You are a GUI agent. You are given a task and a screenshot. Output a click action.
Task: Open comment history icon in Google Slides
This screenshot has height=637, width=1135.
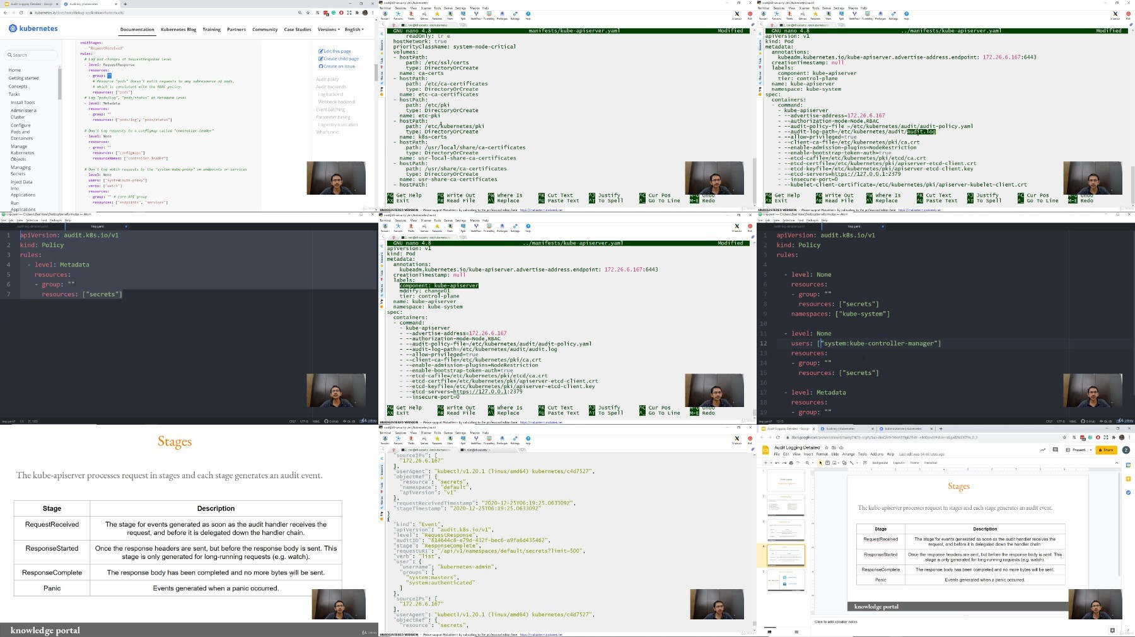pos(1055,450)
